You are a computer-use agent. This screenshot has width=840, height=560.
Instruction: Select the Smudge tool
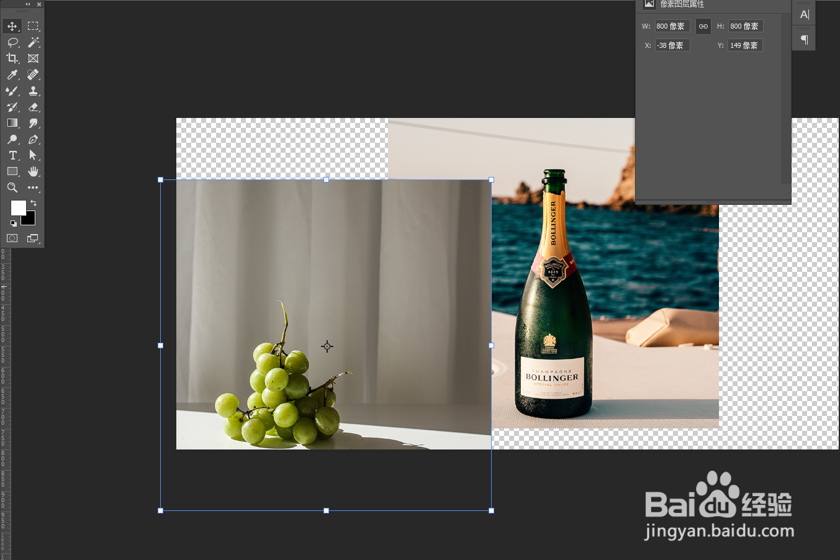pos(33,123)
